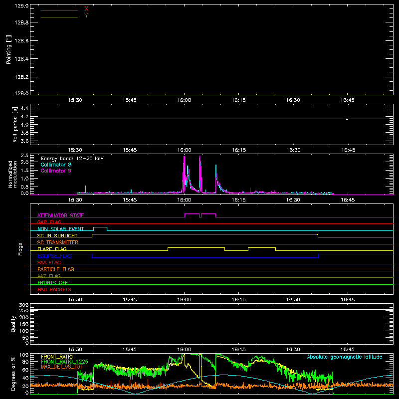399x399 pixels.
Task: Click the '128.6' pointing axis value
Action: [21, 41]
